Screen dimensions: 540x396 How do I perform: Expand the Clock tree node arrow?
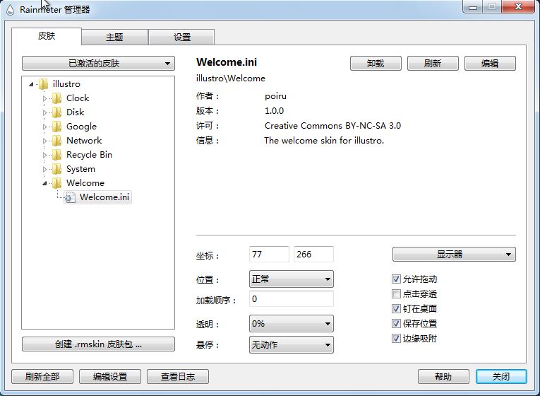click(44, 98)
